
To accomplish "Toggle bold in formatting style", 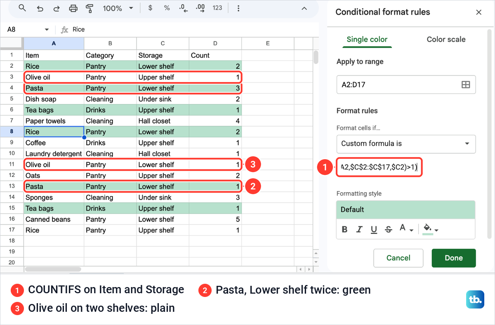I will point(345,230).
